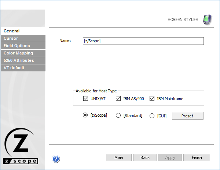The width and height of the screenshot is (220, 170).
Task: Open the Field Options section
Action: 23,46
